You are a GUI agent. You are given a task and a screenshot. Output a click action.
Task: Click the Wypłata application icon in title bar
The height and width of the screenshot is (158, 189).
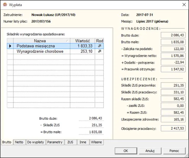(5, 5)
